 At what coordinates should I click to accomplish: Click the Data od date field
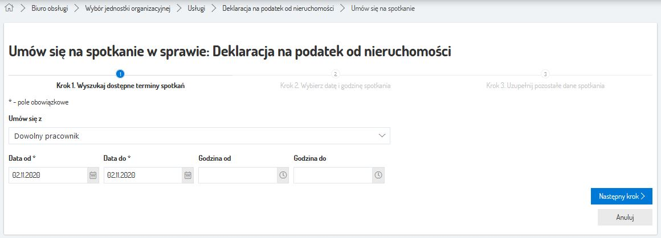point(48,176)
